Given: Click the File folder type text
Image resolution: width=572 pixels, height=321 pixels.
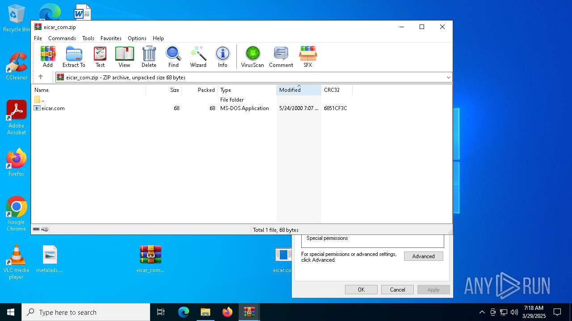Looking at the screenshot, I should (x=232, y=100).
